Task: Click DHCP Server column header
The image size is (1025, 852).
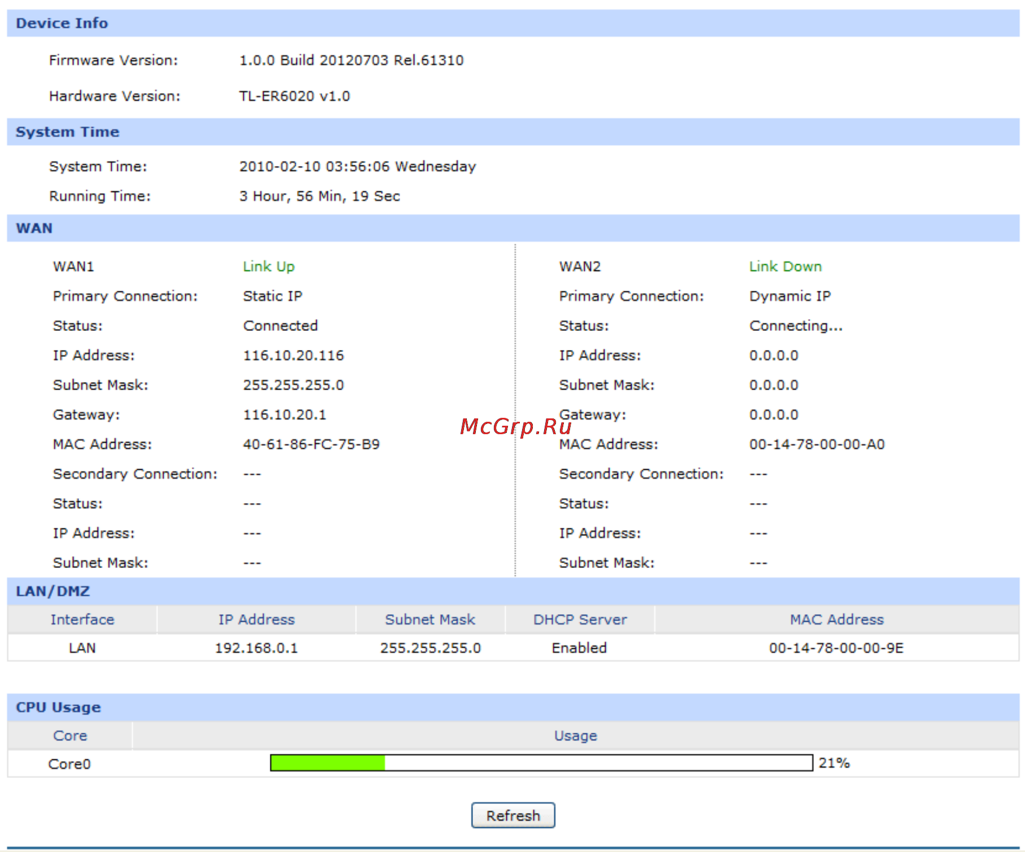Action: click(580, 619)
